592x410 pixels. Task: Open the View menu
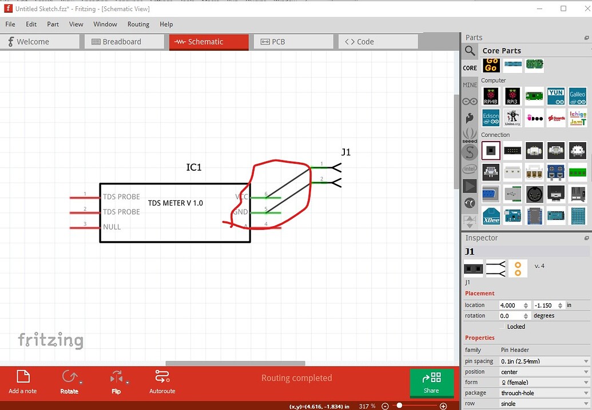[x=76, y=24]
